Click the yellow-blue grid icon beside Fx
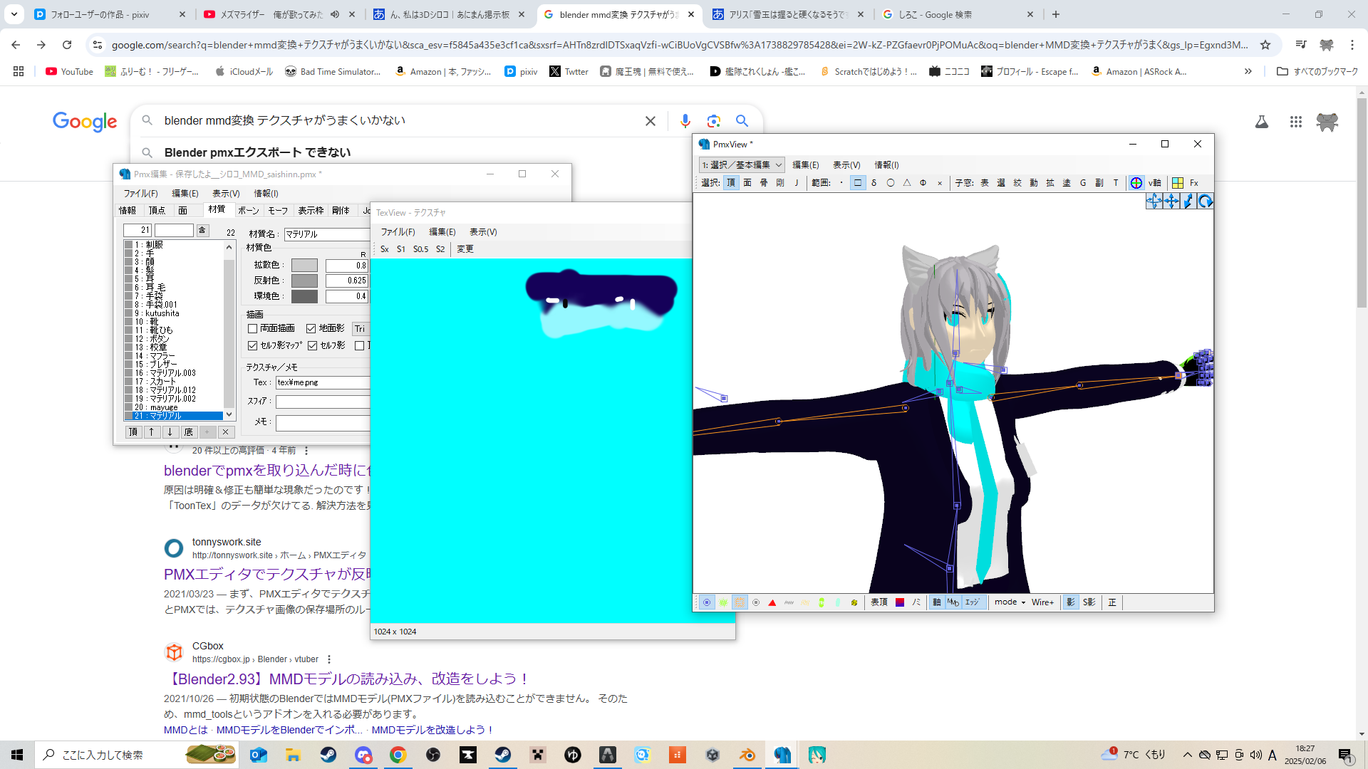The width and height of the screenshot is (1368, 769). (1178, 183)
